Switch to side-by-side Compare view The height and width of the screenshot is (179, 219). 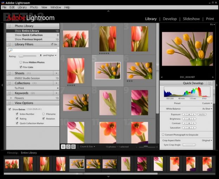click(73, 147)
